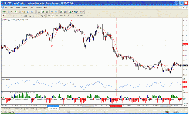Expand the Indicators dropdown arrow
189x114 pixels.
pos(73,12)
